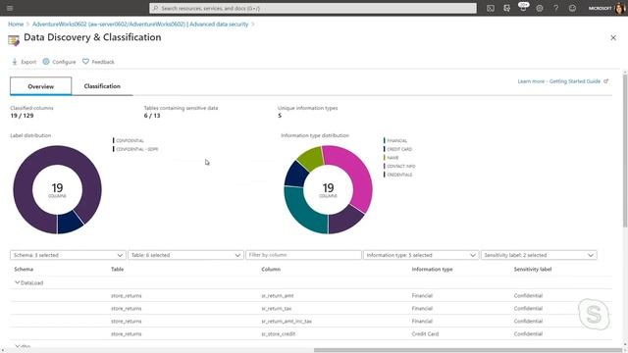Click the Configure gear icon

46,62
